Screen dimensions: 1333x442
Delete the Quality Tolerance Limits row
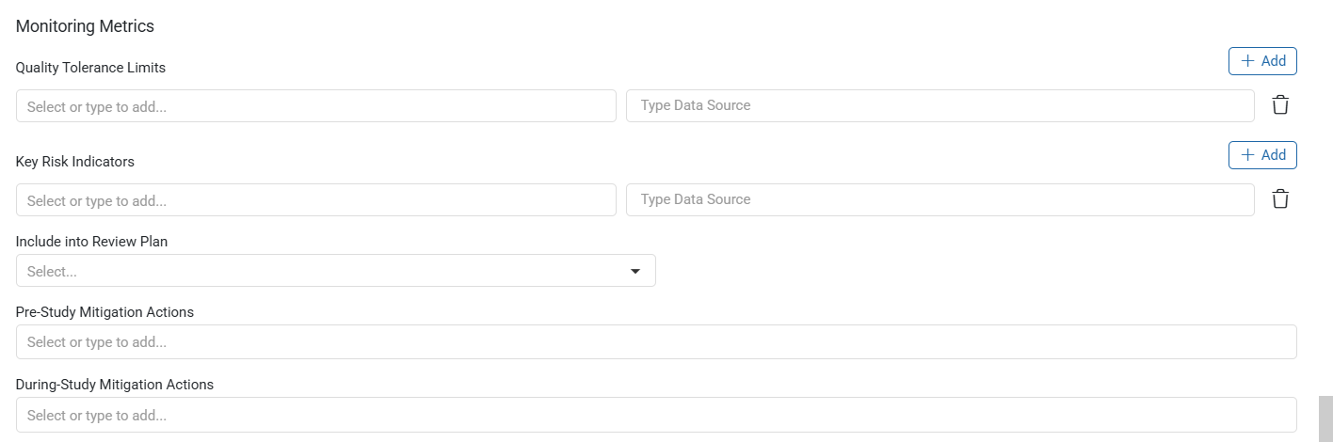click(1279, 105)
